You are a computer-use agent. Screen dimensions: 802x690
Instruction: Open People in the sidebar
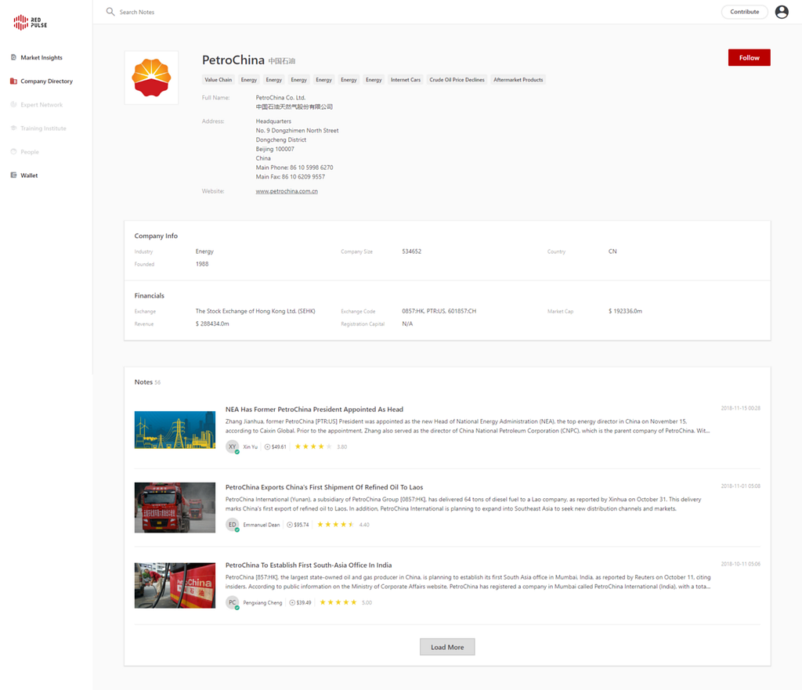coord(30,152)
